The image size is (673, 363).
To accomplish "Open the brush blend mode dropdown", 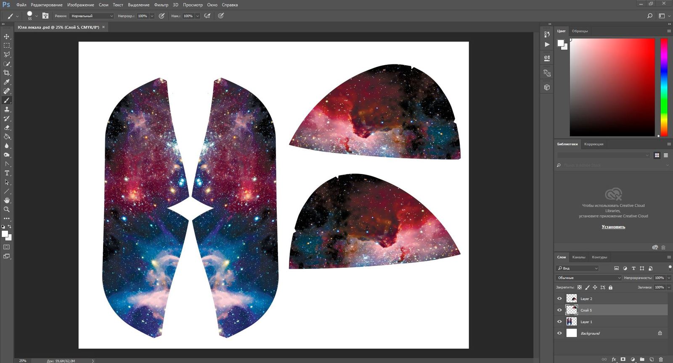I will click(92, 16).
